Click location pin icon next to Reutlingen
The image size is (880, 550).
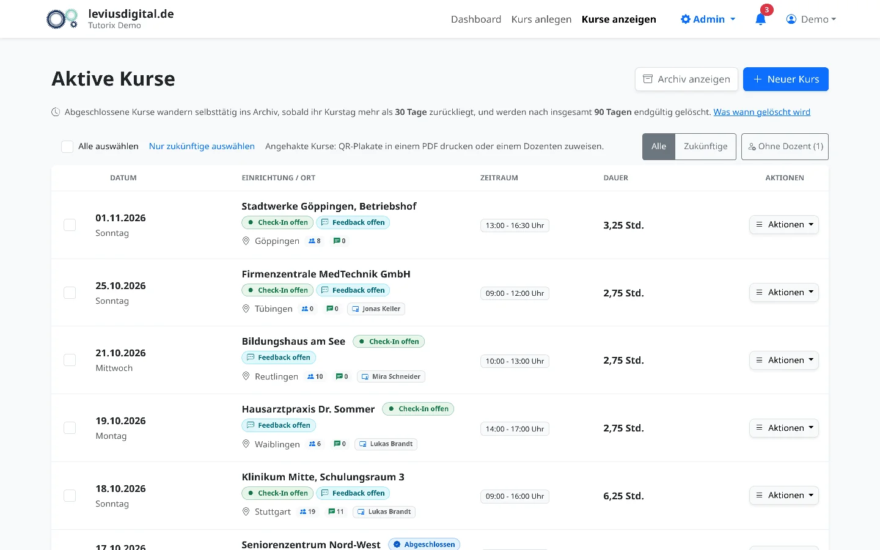pyautogui.click(x=246, y=376)
